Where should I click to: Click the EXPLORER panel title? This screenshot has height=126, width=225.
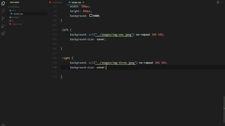[x=14, y=2]
